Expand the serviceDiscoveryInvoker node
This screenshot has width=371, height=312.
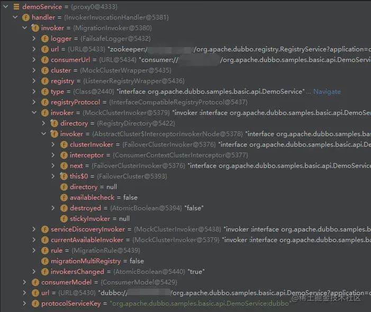coord(34,229)
